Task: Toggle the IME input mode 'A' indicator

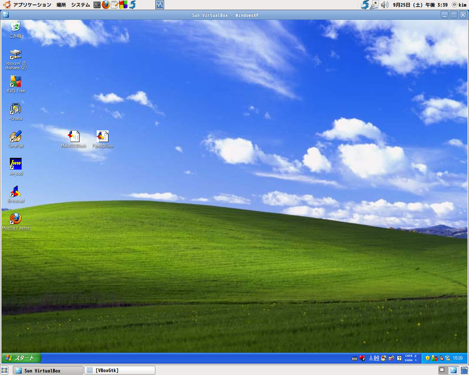Action: 371,358
